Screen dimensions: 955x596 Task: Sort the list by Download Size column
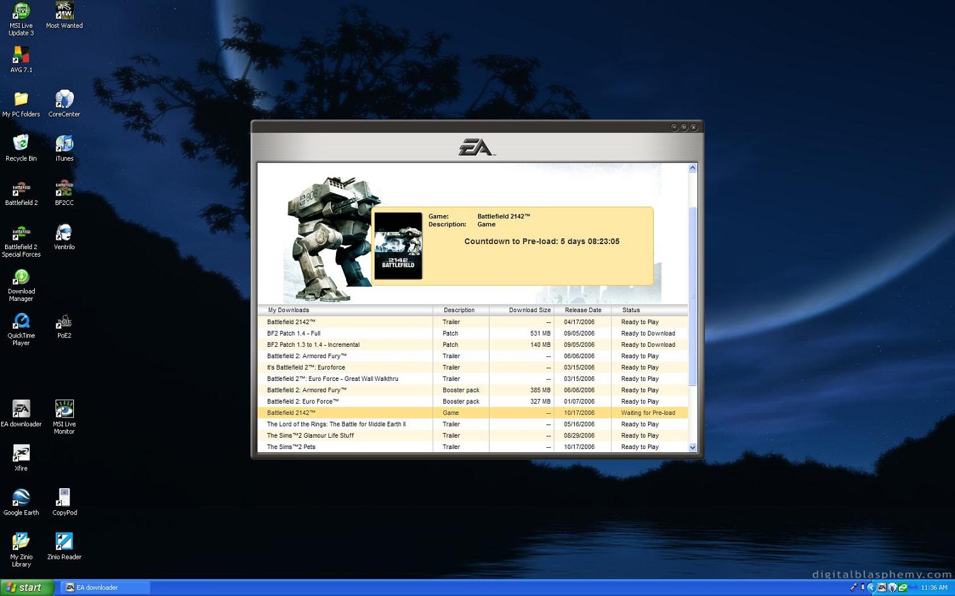click(529, 310)
